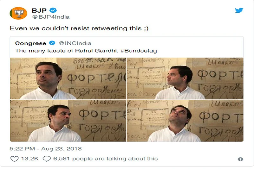Click the 13.2K likes count
The width and height of the screenshot is (254, 169).
pyautogui.click(x=30, y=159)
